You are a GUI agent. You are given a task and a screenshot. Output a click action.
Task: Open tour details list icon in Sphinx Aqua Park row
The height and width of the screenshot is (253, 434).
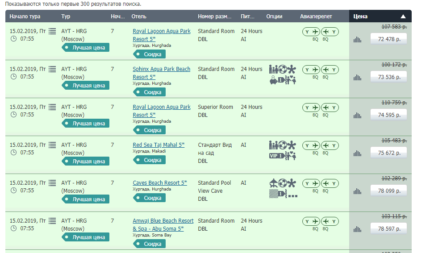point(52,69)
